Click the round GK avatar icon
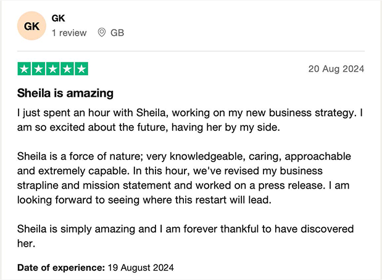 click(31, 26)
